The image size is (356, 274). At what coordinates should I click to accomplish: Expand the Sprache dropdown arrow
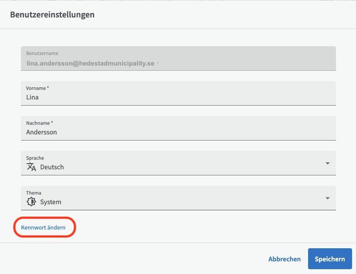pos(327,163)
